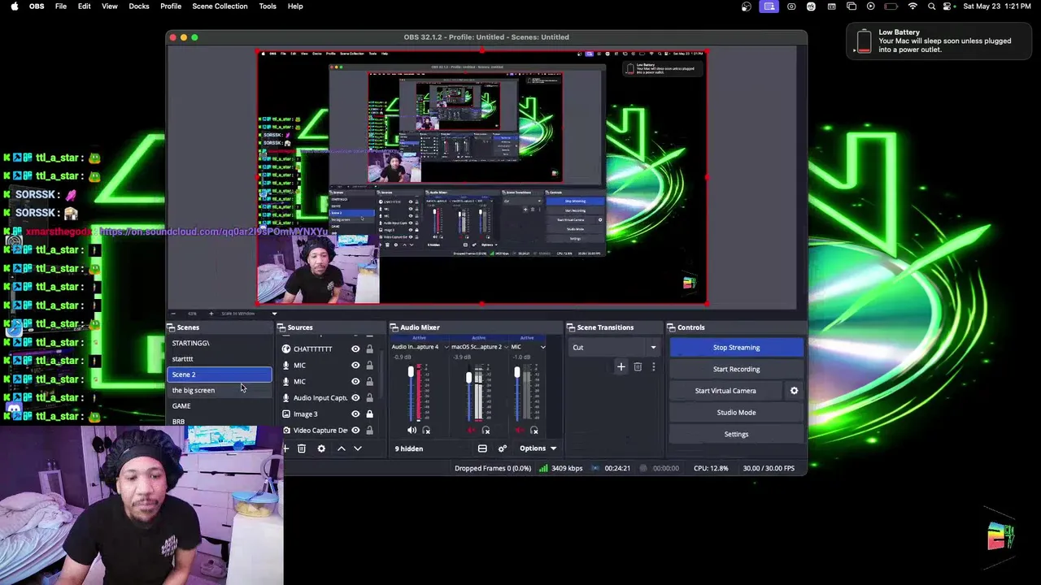Remove selected source with trash icon

302,448
